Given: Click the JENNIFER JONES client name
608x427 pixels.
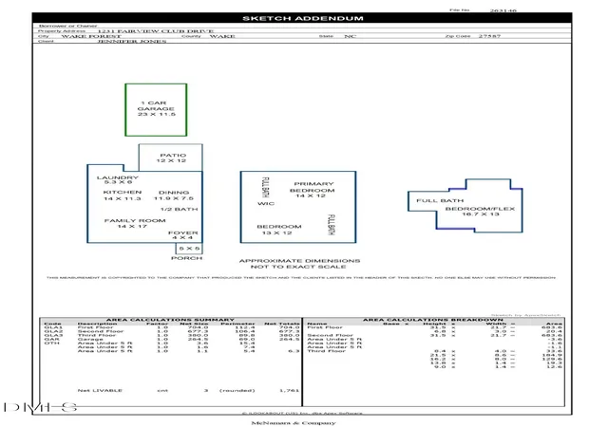Looking at the screenshot, I should click(132, 41).
